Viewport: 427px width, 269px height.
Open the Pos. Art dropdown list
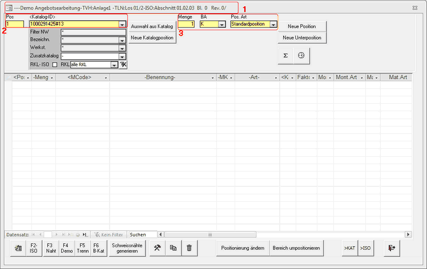(x=273, y=25)
